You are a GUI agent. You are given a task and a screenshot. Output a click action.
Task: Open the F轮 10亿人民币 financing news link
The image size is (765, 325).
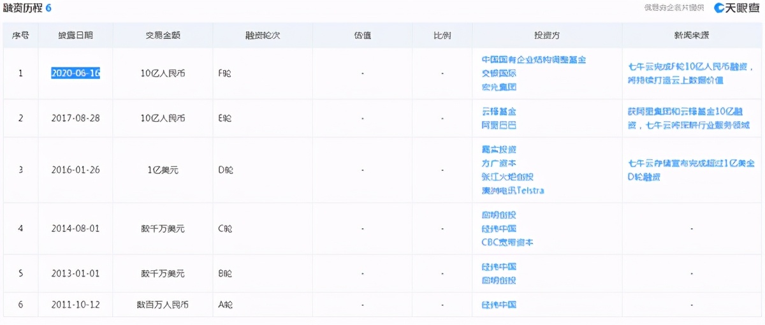click(x=691, y=73)
